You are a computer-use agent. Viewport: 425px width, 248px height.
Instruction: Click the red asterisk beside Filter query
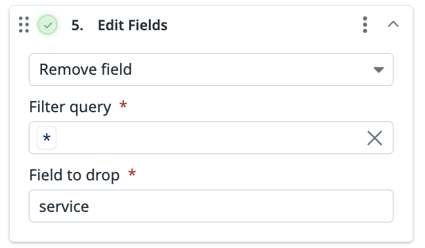tap(123, 104)
